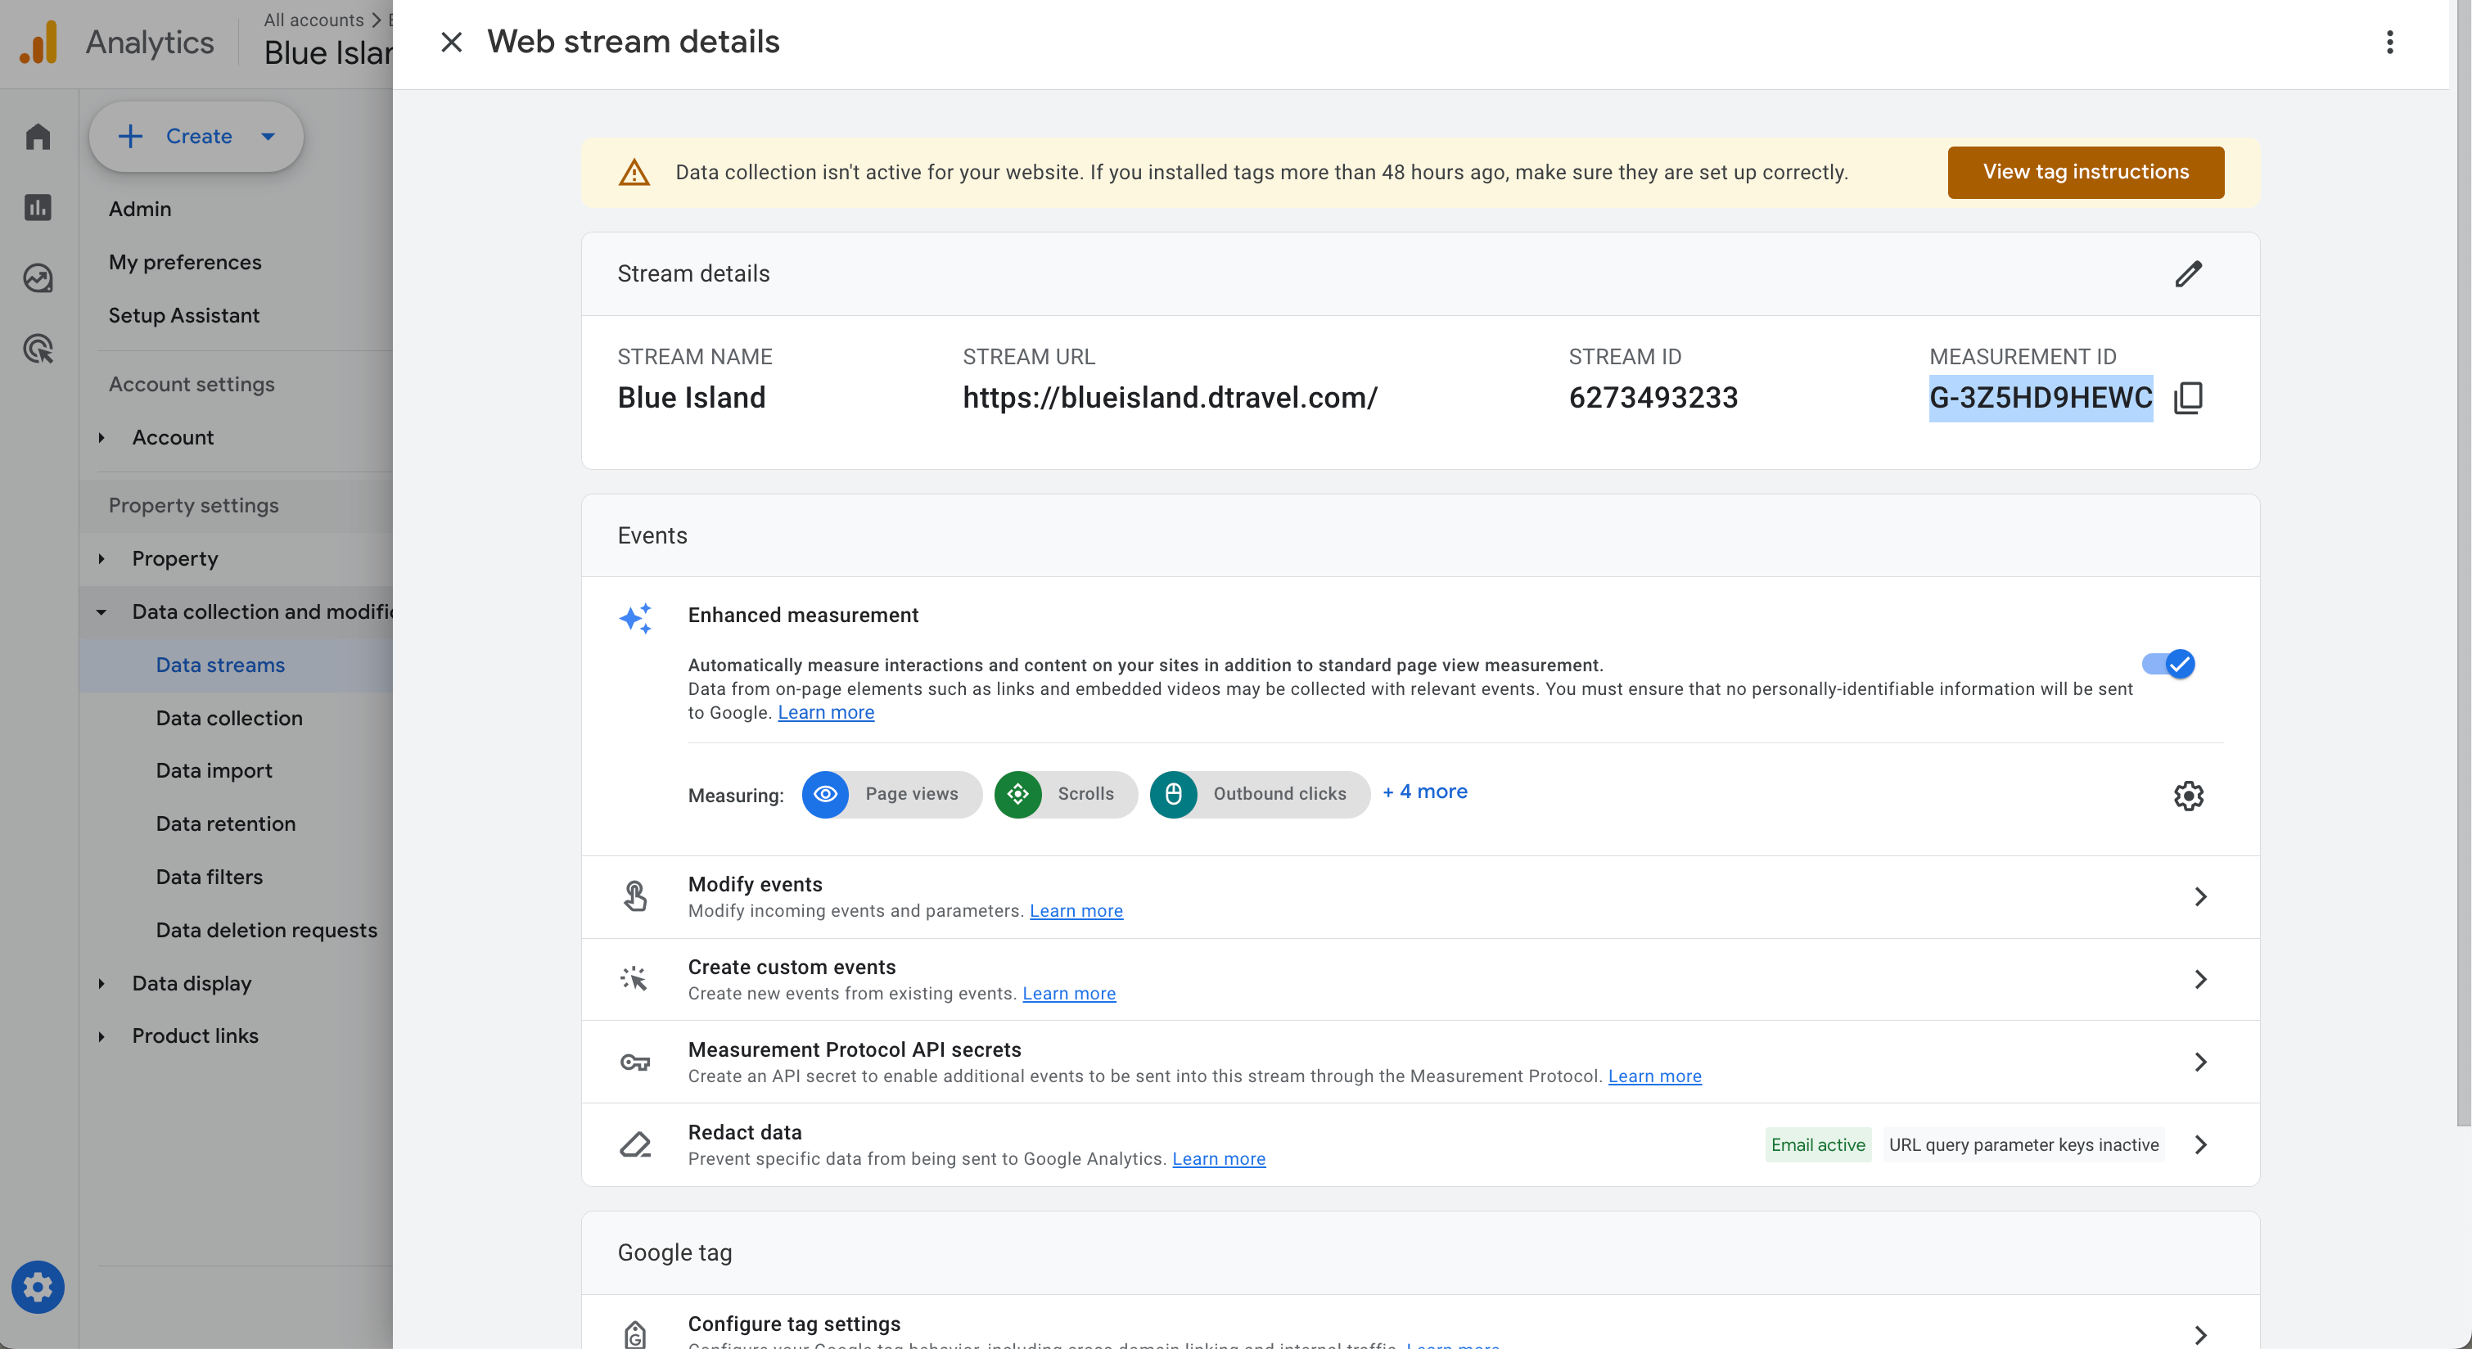Open Create custom events Learn more link
Viewport: 2472px width, 1349px height.
tap(1069, 993)
